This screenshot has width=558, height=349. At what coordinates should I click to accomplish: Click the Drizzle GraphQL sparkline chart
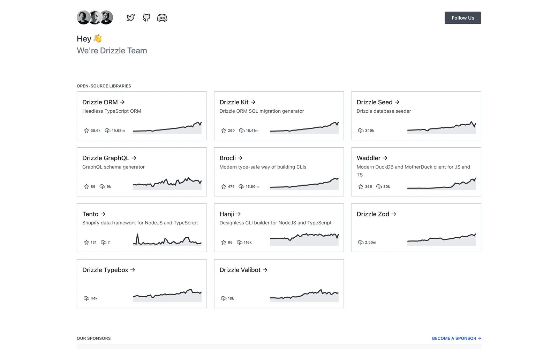[x=167, y=183]
